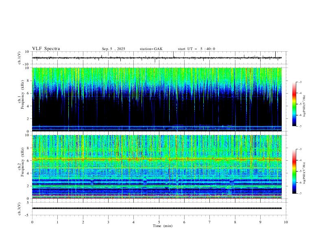Click the ch.1 spectrogram panel

click(157, 99)
